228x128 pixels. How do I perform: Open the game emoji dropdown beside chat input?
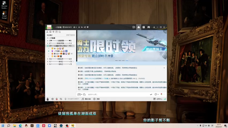(80, 94)
